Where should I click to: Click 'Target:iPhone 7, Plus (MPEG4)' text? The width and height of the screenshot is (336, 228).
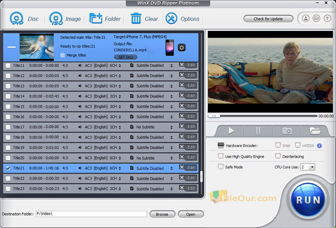(x=140, y=37)
